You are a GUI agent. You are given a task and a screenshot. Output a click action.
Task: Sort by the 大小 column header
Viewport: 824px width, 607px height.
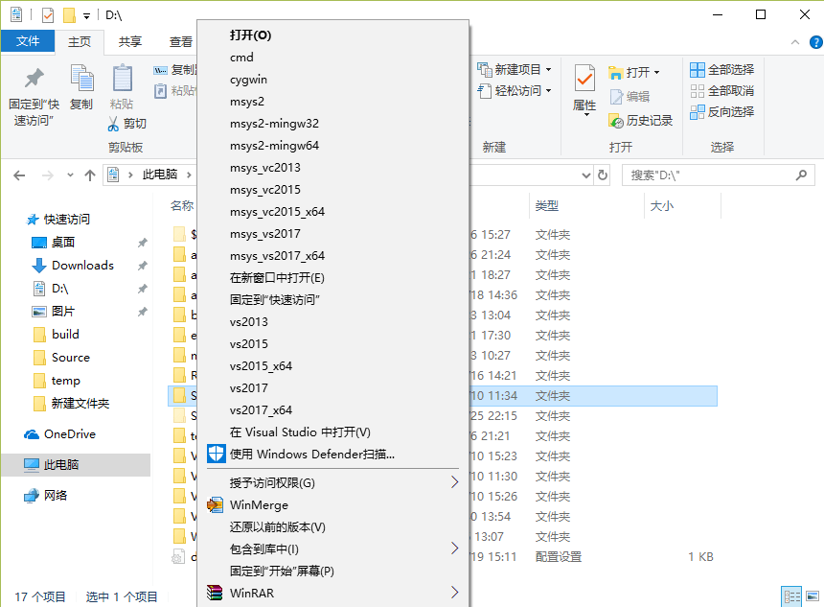pos(662,205)
